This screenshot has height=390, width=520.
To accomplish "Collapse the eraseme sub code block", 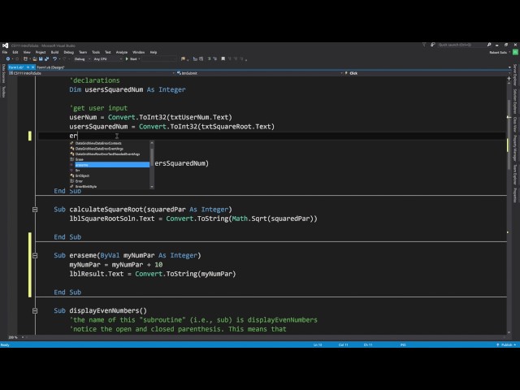I will pos(35,255).
